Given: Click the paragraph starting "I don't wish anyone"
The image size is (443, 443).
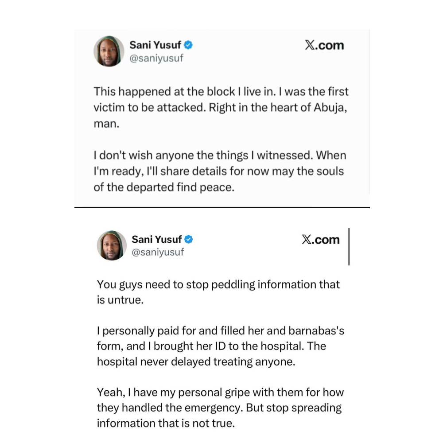Looking at the screenshot, I should click(x=220, y=171).
